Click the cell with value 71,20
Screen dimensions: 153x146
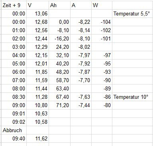59,105
